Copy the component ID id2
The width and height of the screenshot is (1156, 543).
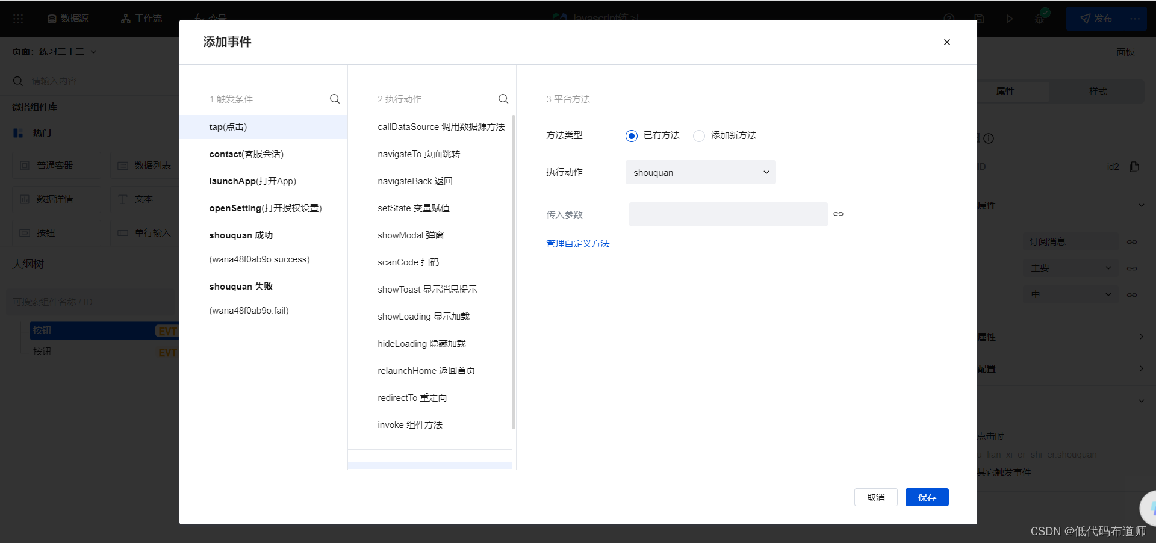point(1134,167)
